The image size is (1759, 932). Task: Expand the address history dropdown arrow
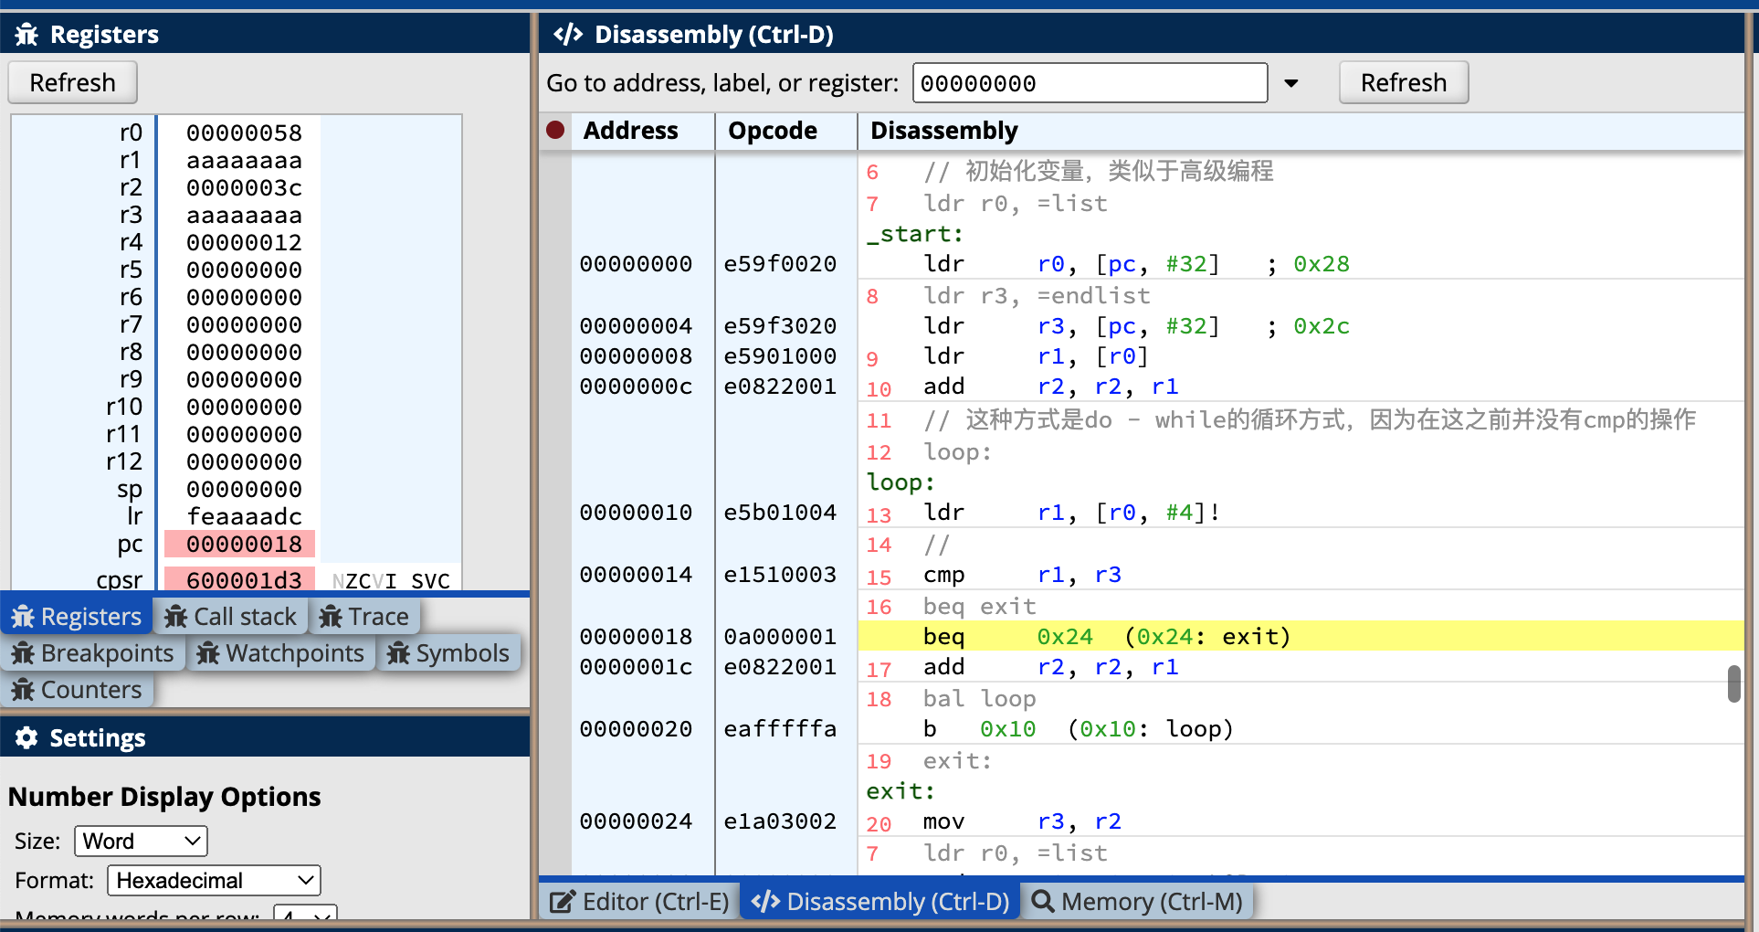coord(1290,83)
